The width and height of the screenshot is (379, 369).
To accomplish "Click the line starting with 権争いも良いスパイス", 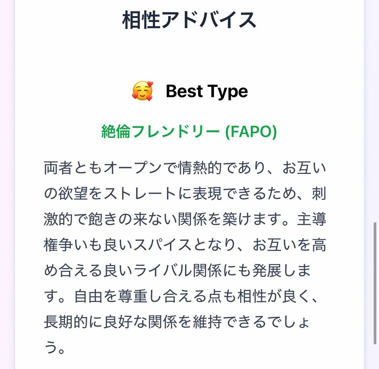I will pos(185,245).
